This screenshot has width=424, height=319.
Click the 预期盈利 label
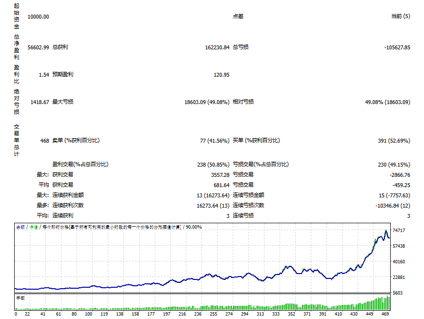(63, 74)
